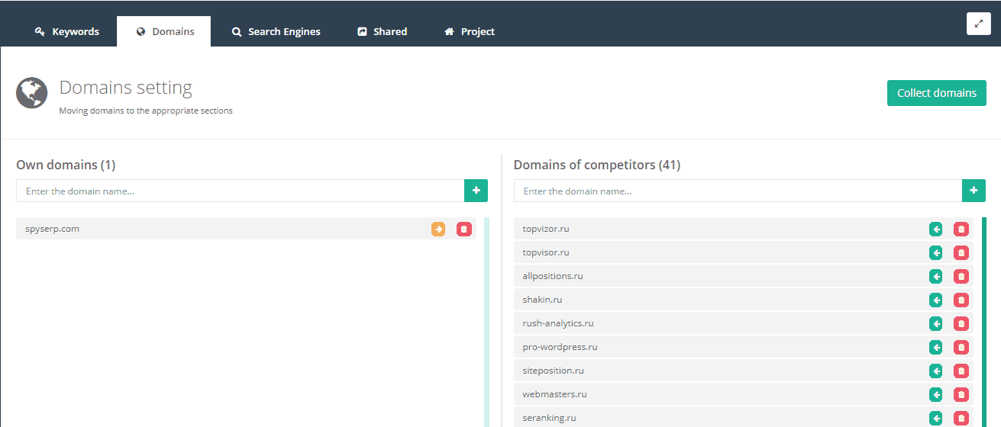The width and height of the screenshot is (1001, 427).
Task: Switch to Search Engines tab
Action: pos(276,31)
